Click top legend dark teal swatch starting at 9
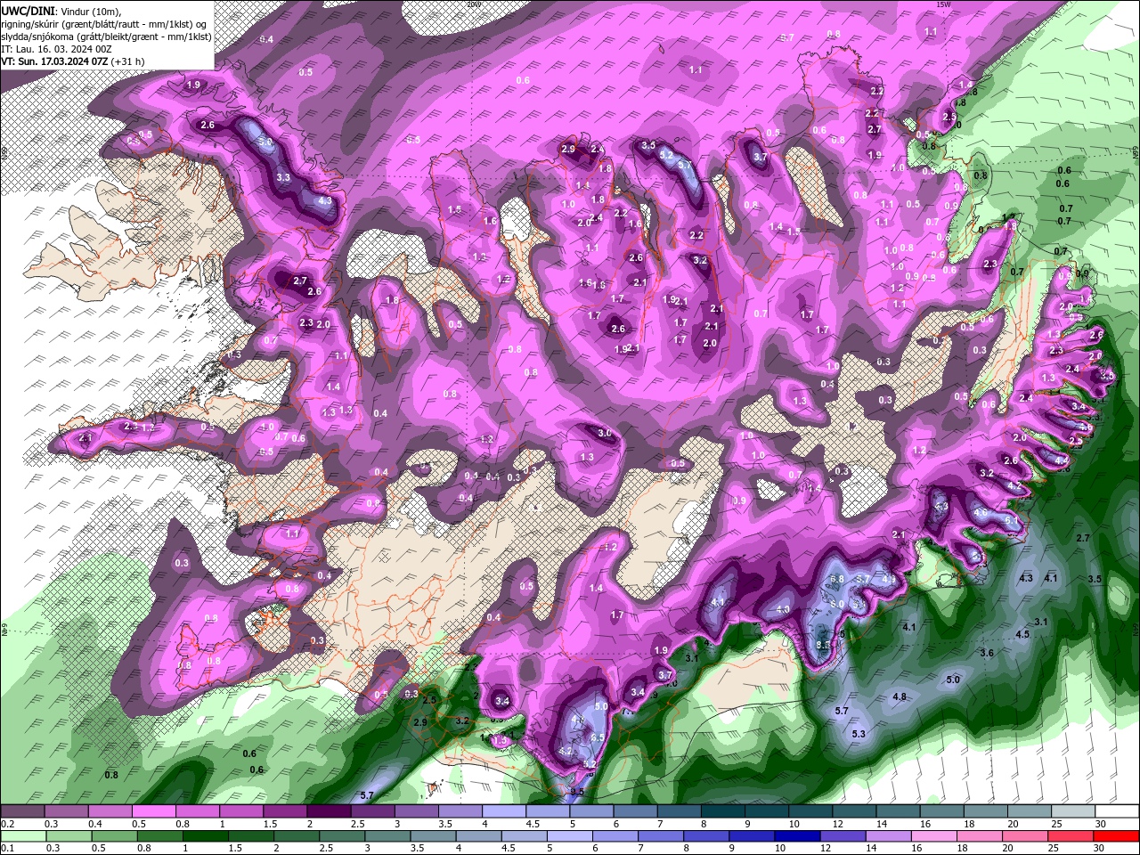1140x855 pixels. (767, 811)
